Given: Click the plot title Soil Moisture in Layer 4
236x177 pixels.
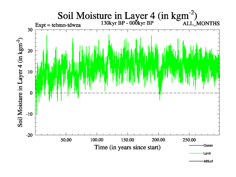Looking at the screenshot, I should click(x=127, y=15).
